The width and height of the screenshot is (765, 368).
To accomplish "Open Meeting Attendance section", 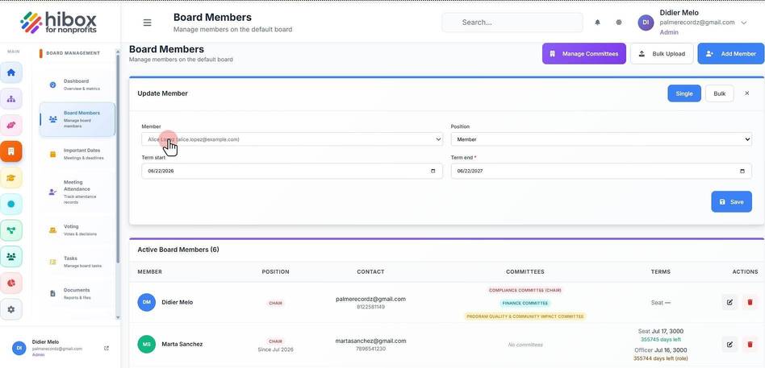I will [x=77, y=192].
